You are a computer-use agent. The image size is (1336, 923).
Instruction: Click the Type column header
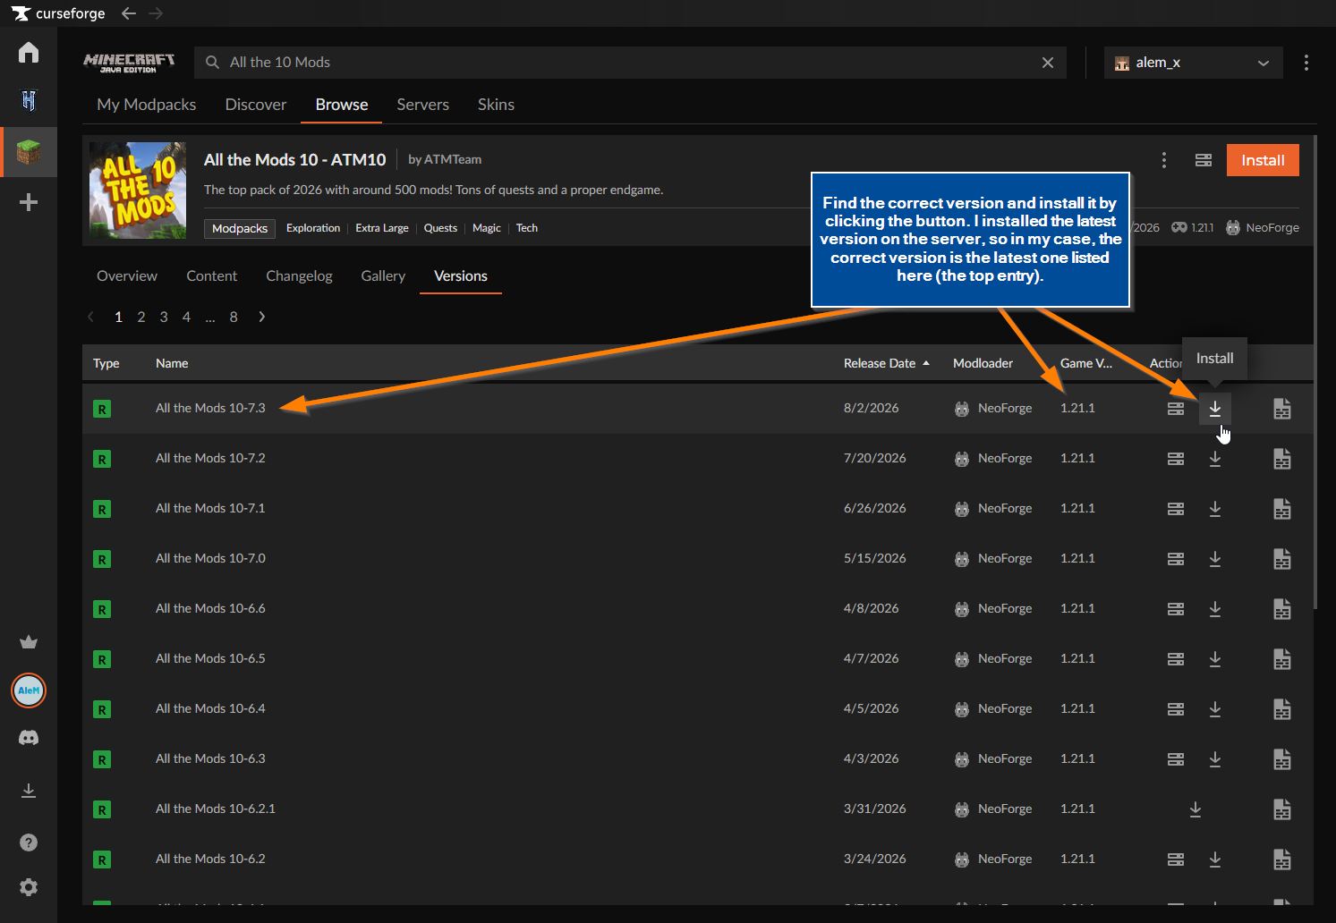tap(106, 363)
